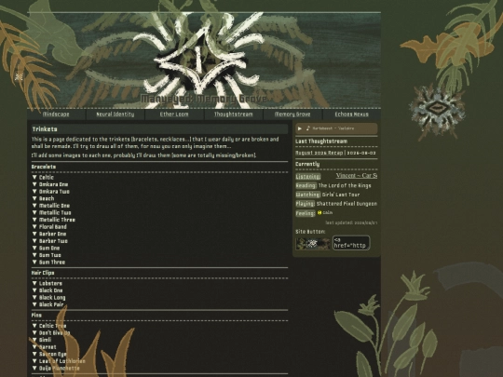Viewport: 503px width, 377px height.
Task: Open the Vincent ~ Car S listening link
Action: tap(357, 175)
